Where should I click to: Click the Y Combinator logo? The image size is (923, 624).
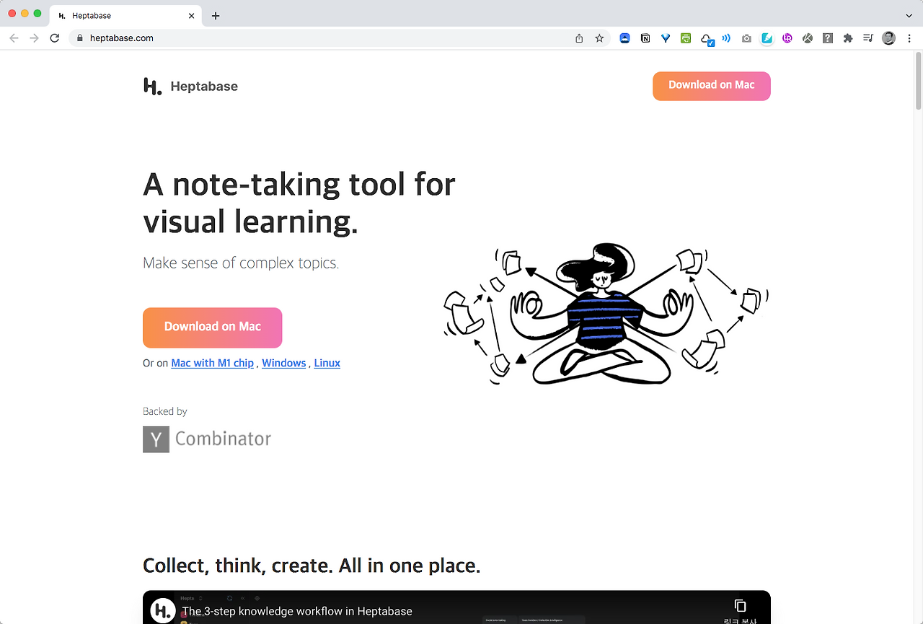207,439
